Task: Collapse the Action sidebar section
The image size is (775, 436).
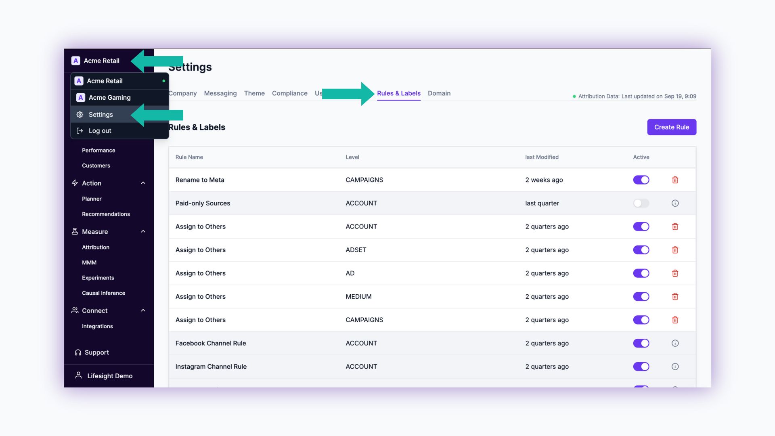Action: [x=143, y=183]
